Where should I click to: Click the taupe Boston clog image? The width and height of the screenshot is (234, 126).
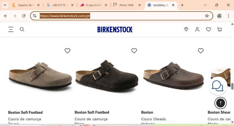(40, 75)
